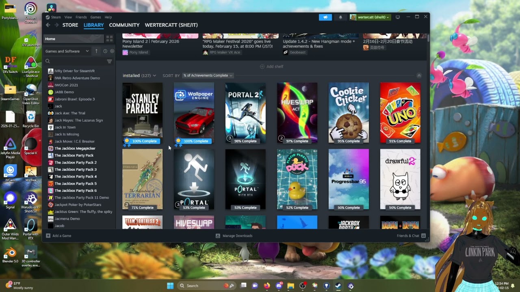Go to the LIBRARY tab
520x292 pixels.
click(94, 25)
